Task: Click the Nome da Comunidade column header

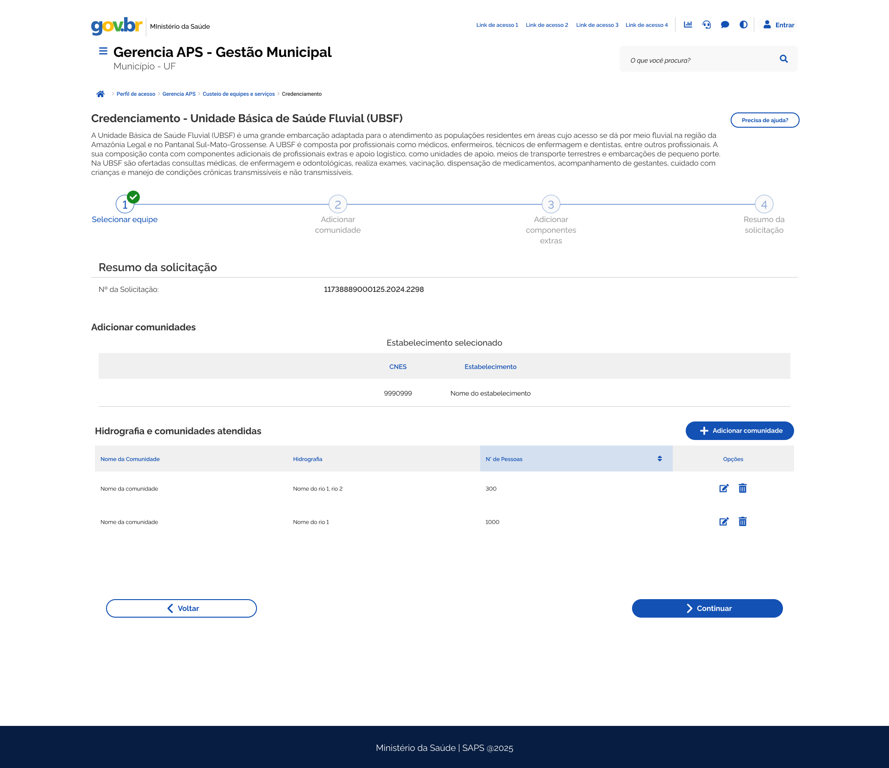Action: [x=130, y=459]
